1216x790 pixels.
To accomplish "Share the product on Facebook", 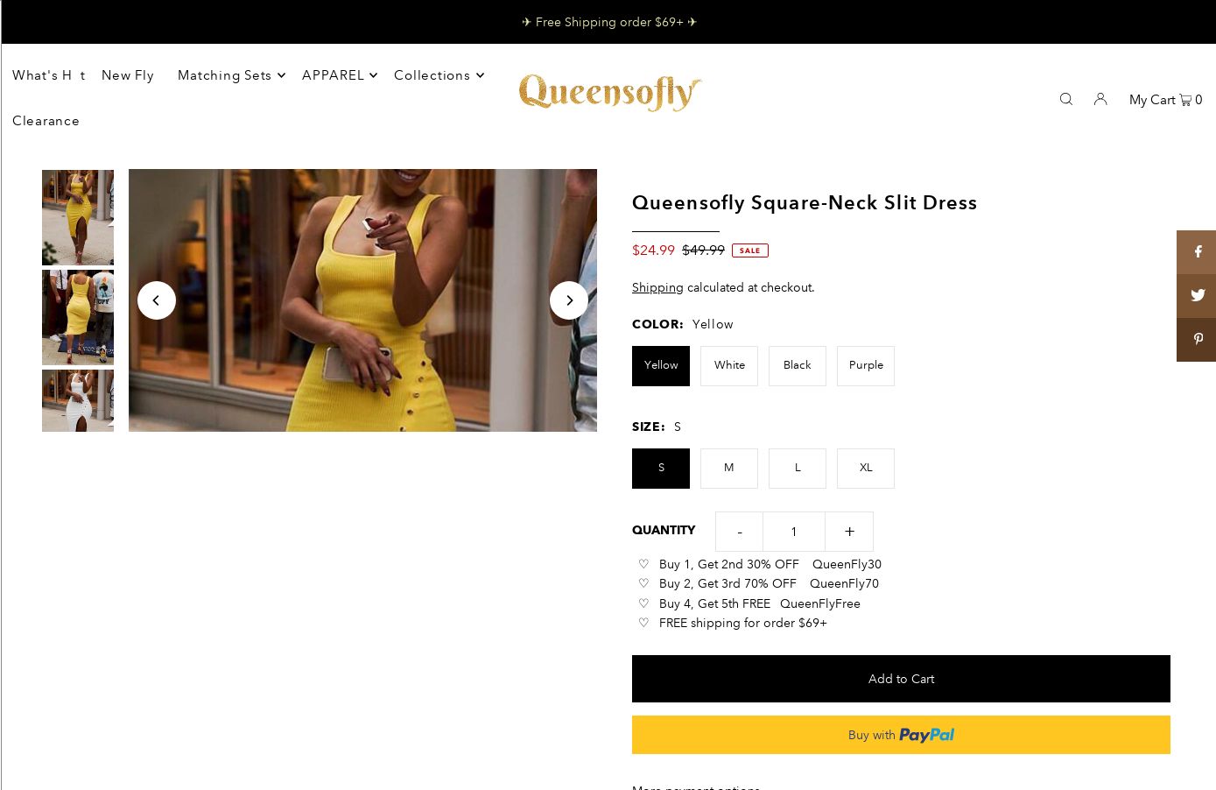I will 1197,252.
